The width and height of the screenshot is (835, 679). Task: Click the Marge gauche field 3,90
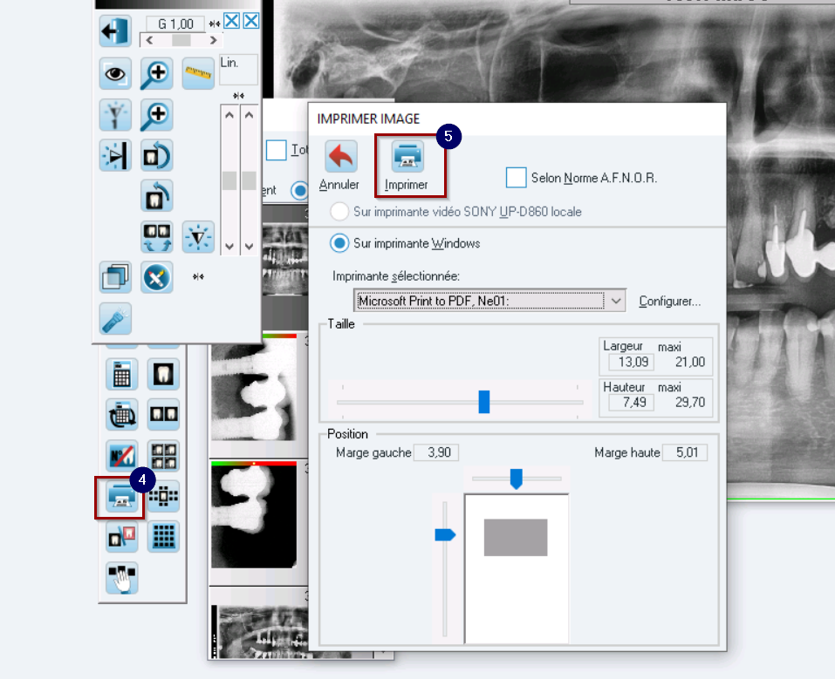436,452
